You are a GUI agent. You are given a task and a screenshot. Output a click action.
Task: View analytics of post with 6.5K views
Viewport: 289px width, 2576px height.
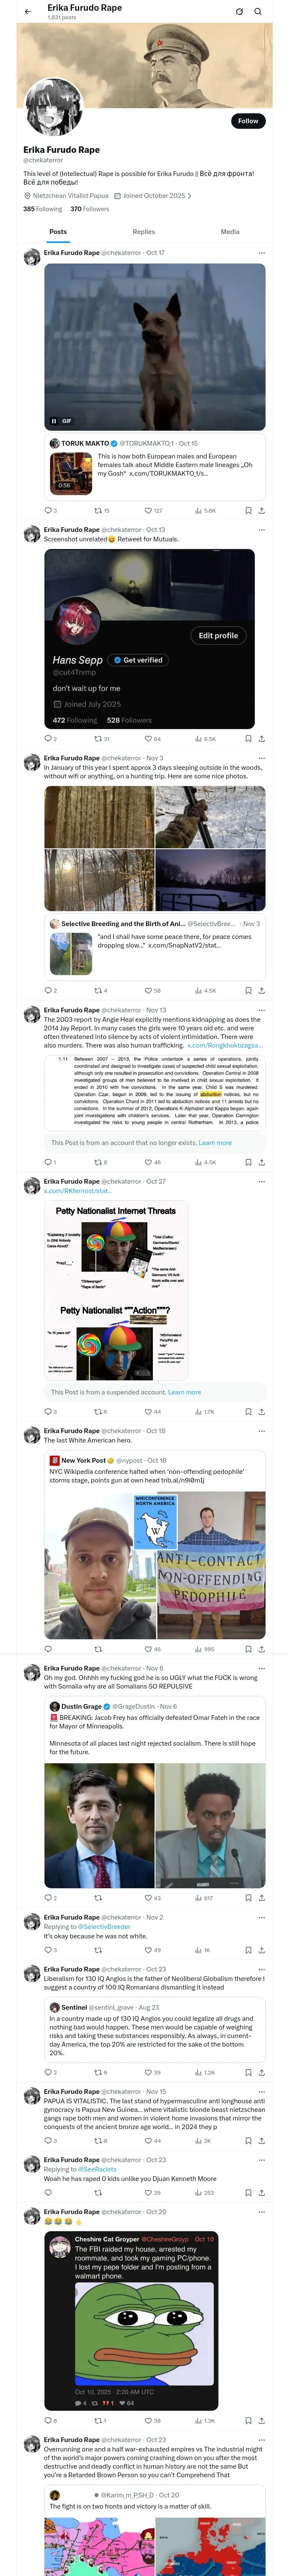[x=205, y=739]
